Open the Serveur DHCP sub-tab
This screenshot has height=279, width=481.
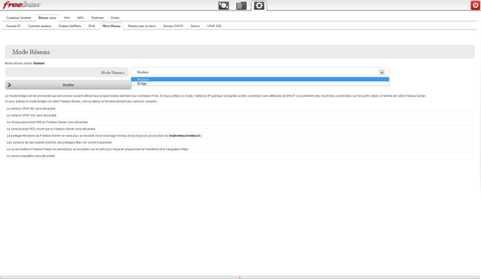coord(173,26)
